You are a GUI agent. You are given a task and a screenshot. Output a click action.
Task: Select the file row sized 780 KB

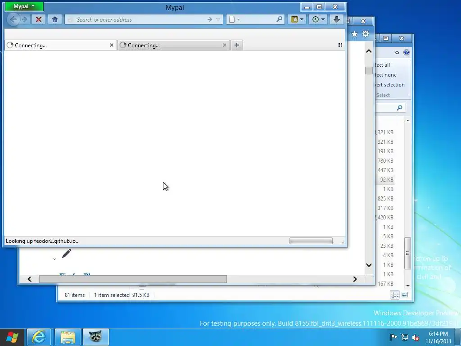pyautogui.click(x=385, y=161)
